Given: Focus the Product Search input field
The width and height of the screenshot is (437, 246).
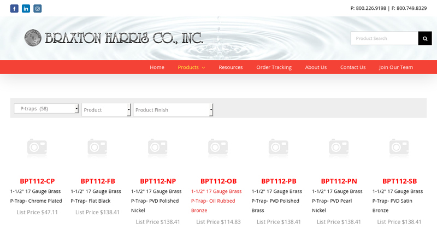Looking at the screenshot, I should point(384,38).
